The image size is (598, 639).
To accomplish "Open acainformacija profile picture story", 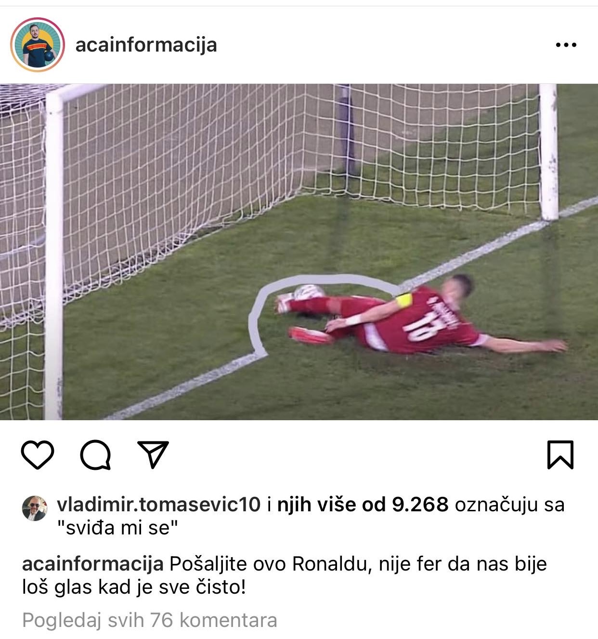I will [x=38, y=45].
